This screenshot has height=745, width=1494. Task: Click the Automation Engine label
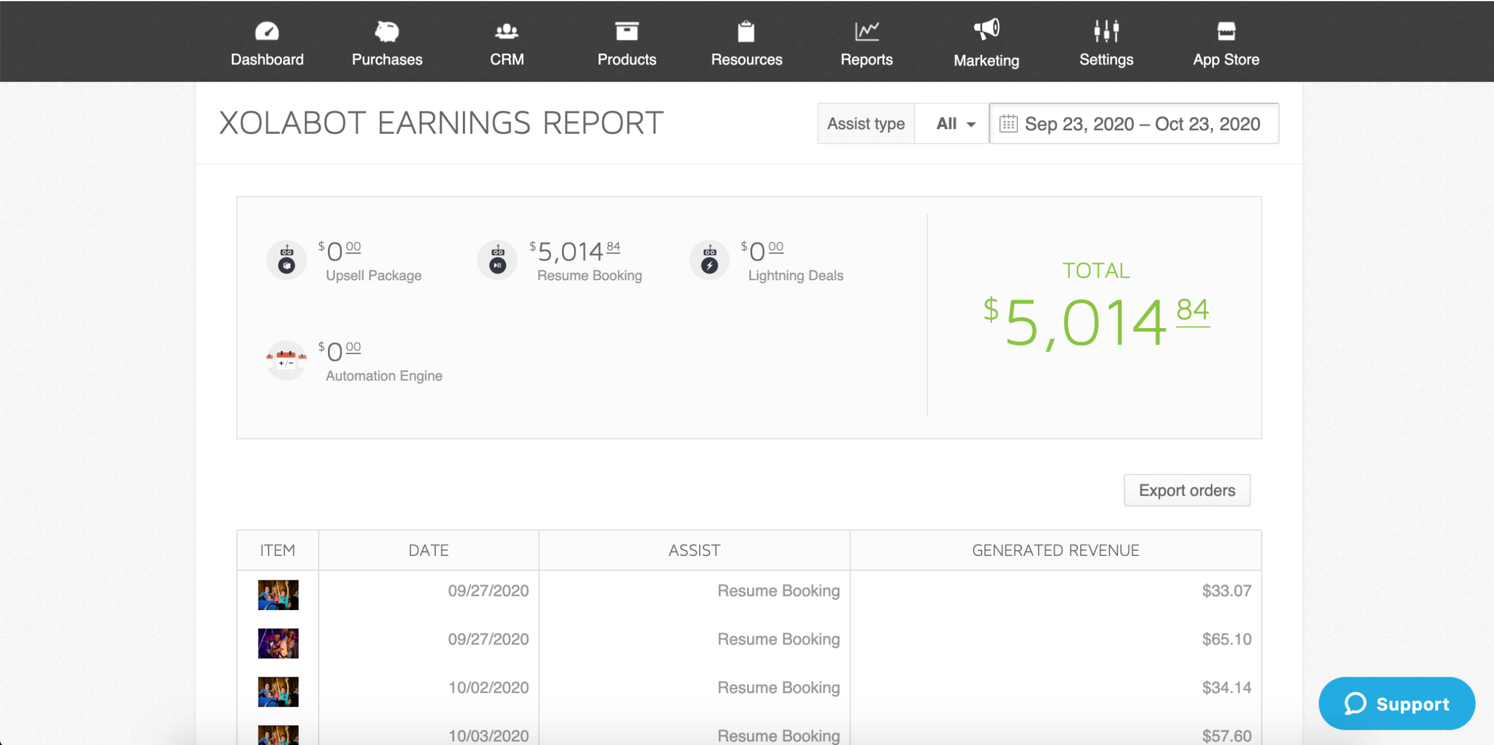click(384, 376)
